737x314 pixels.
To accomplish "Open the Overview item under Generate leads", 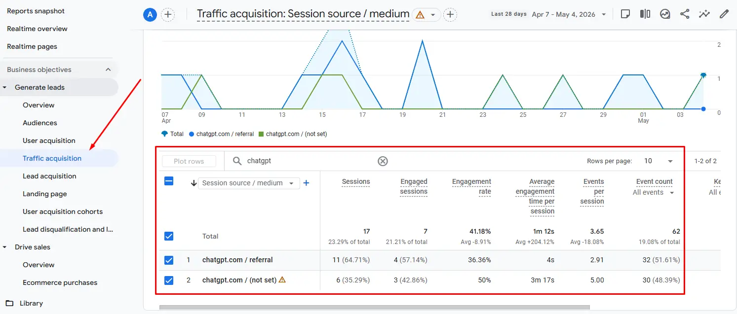I will pyautogui.click(x=39, y=105).
